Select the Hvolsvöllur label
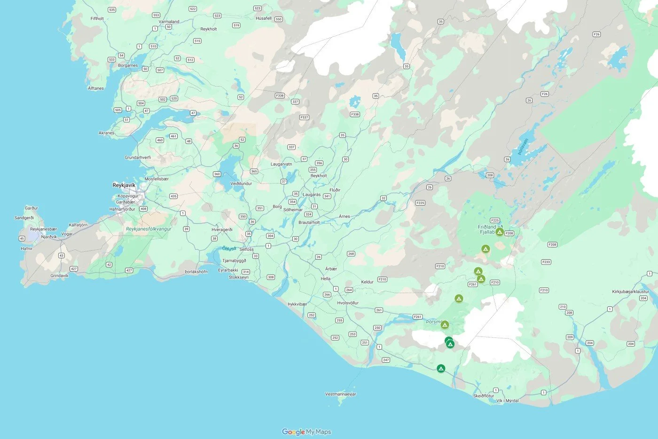658x439 pixels. [348, 303]
